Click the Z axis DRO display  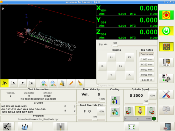127,34
